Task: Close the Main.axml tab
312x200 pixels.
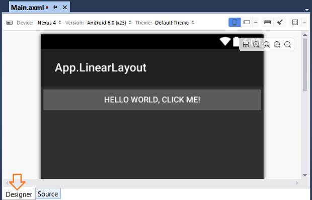Action: (65, 8)
